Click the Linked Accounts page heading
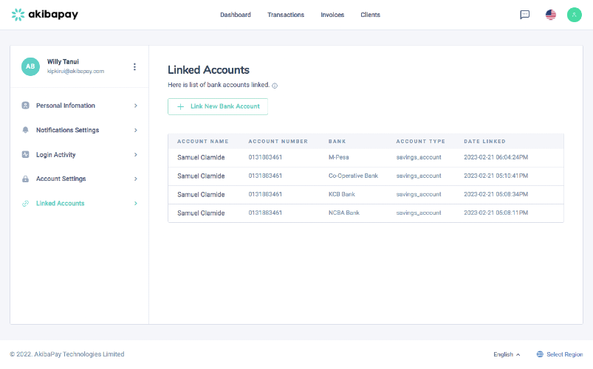 208,70
